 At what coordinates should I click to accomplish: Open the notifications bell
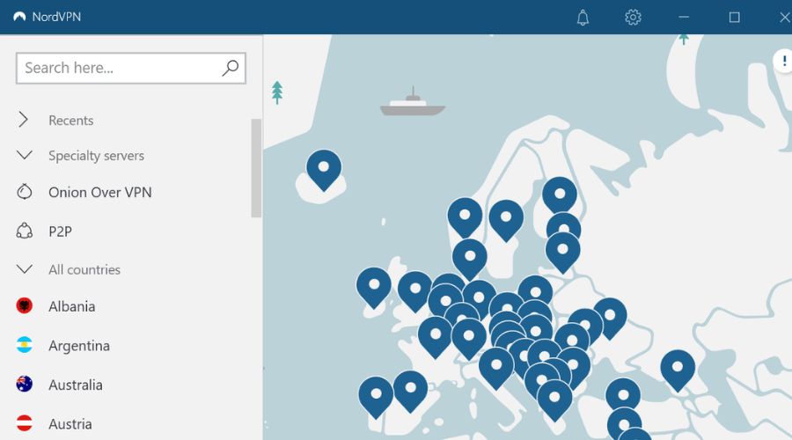[583, 18]
